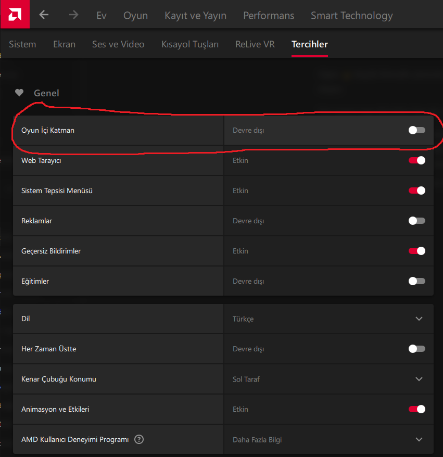Select the Tercihler sub-tab
Screen dimensions: 443x457
[310, 44]
